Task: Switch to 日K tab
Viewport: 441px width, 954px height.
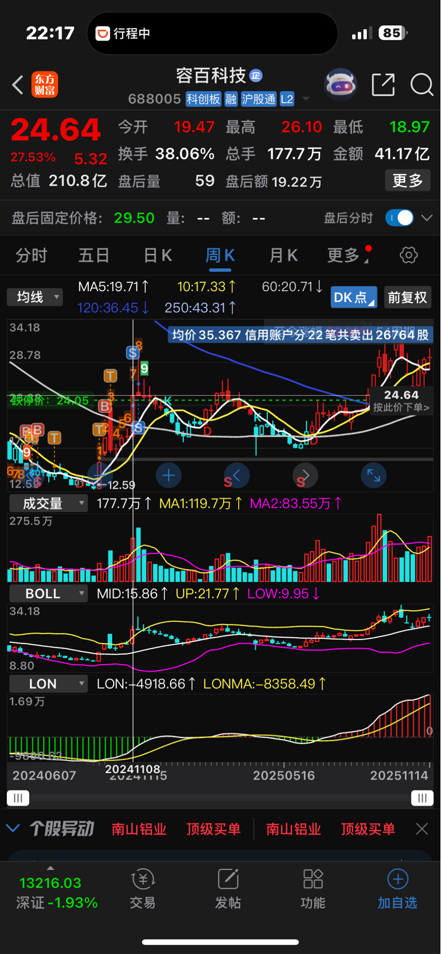Action: tap(157, 255)
